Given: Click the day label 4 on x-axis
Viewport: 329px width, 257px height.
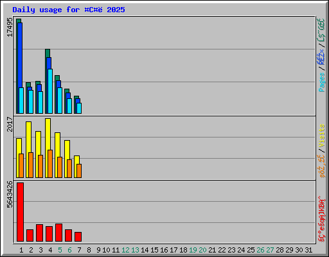Looking at the screenshot, I should (50, 250).
